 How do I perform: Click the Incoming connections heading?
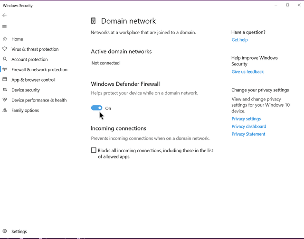click(118, 129)
